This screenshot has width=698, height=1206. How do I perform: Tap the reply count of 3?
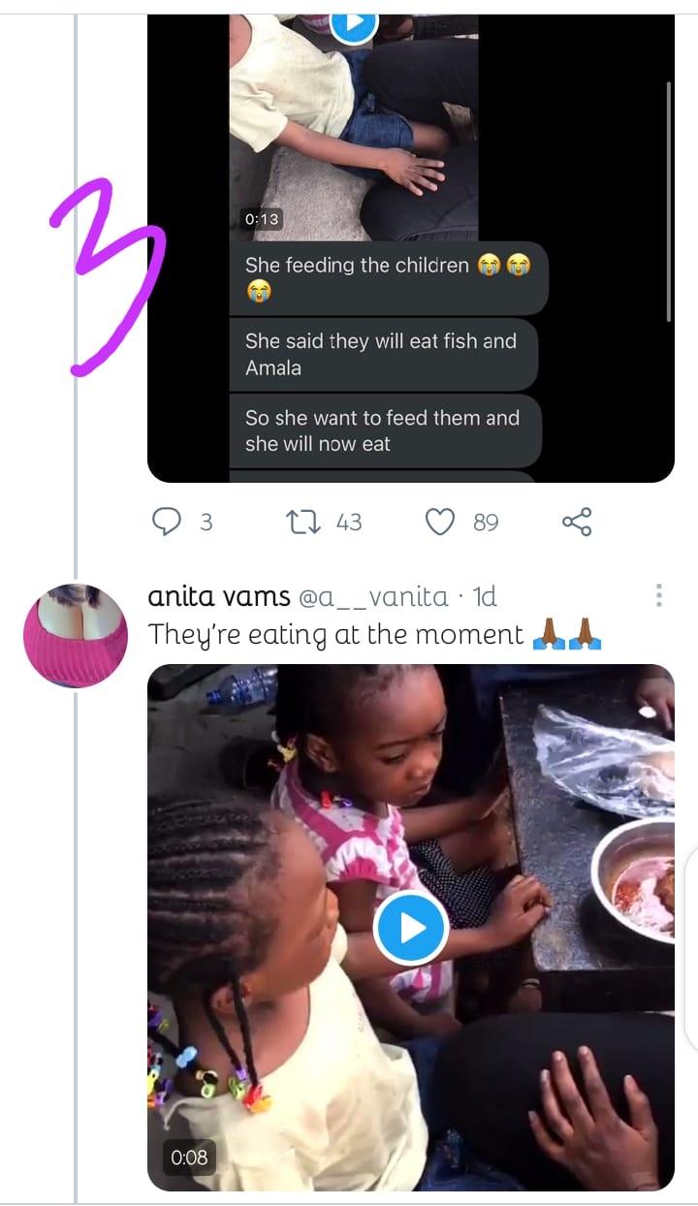pyautogui.click(x=206, y=523)
